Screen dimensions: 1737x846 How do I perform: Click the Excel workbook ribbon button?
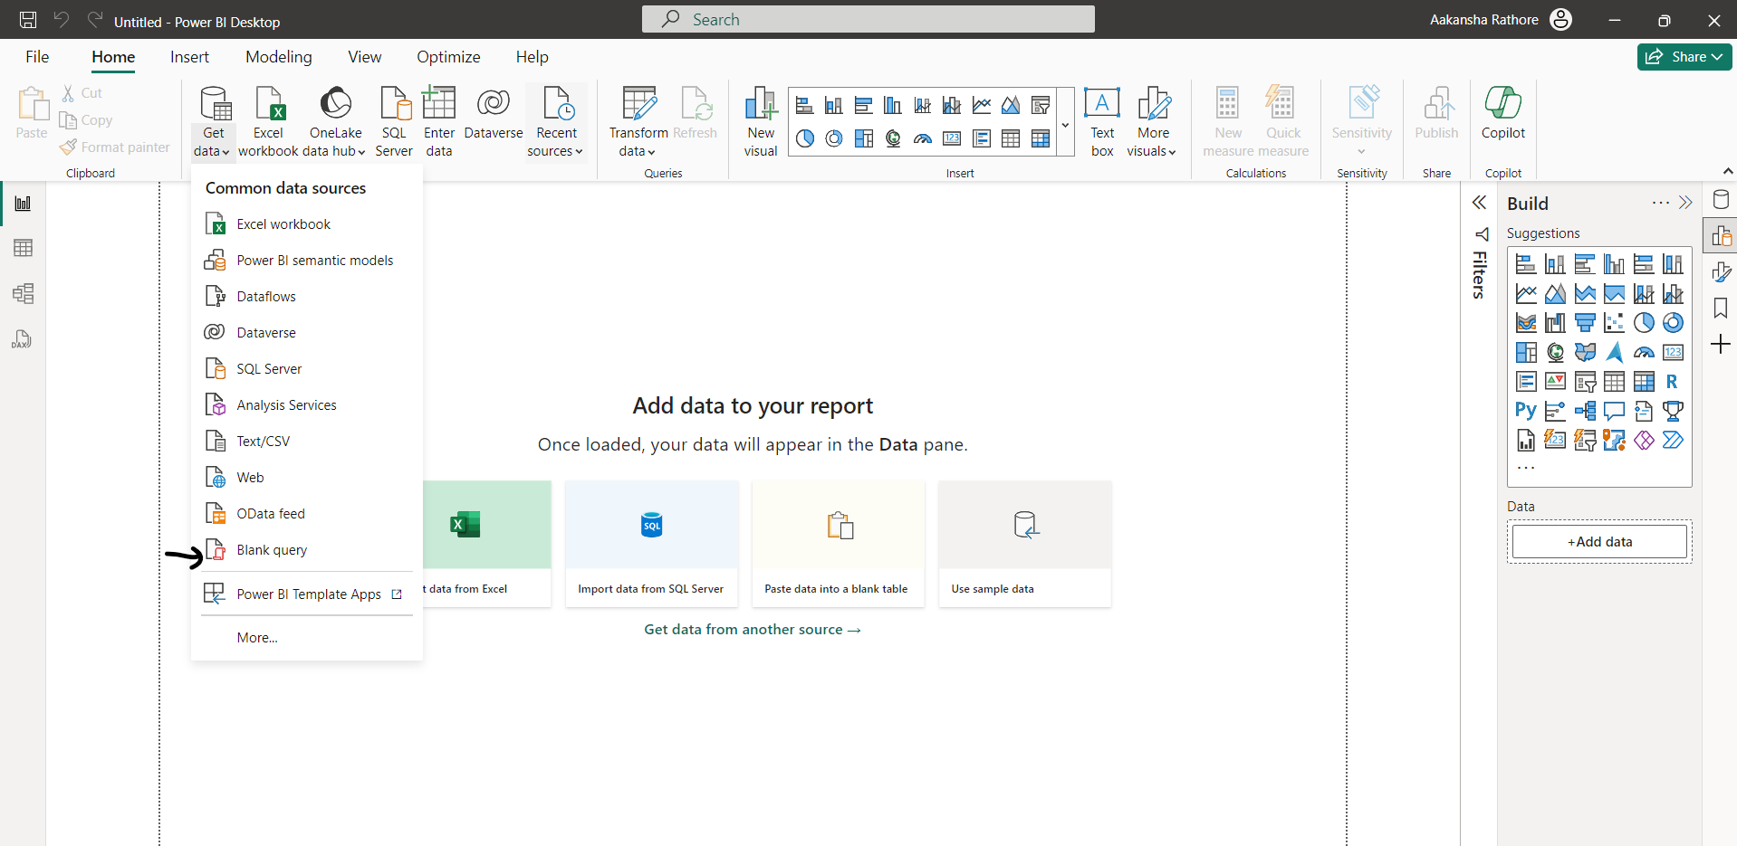268,122
